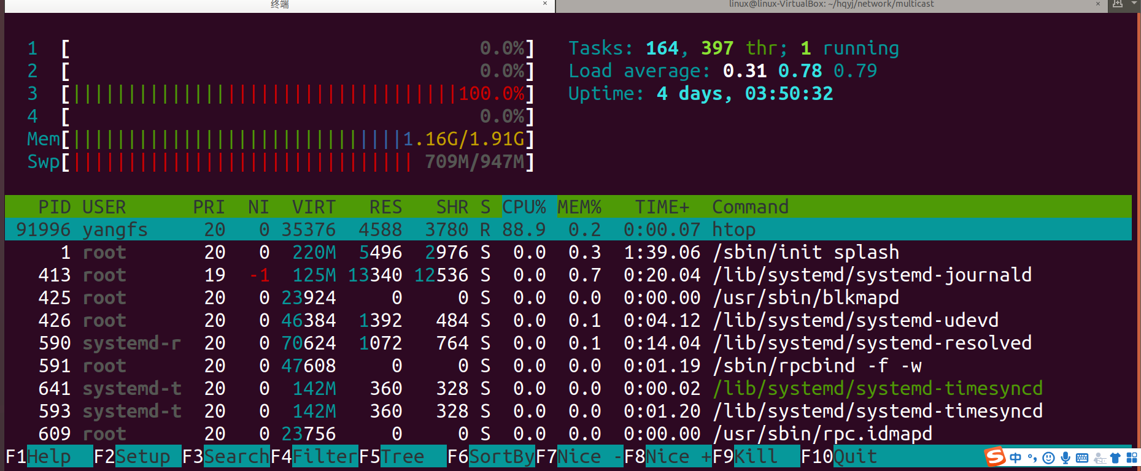The image size is (1141, 471).
Task: Sort by the NI column header
Action: point(258,207)
